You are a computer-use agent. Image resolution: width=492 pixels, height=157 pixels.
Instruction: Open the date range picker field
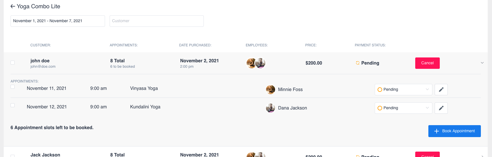point(58,21)
